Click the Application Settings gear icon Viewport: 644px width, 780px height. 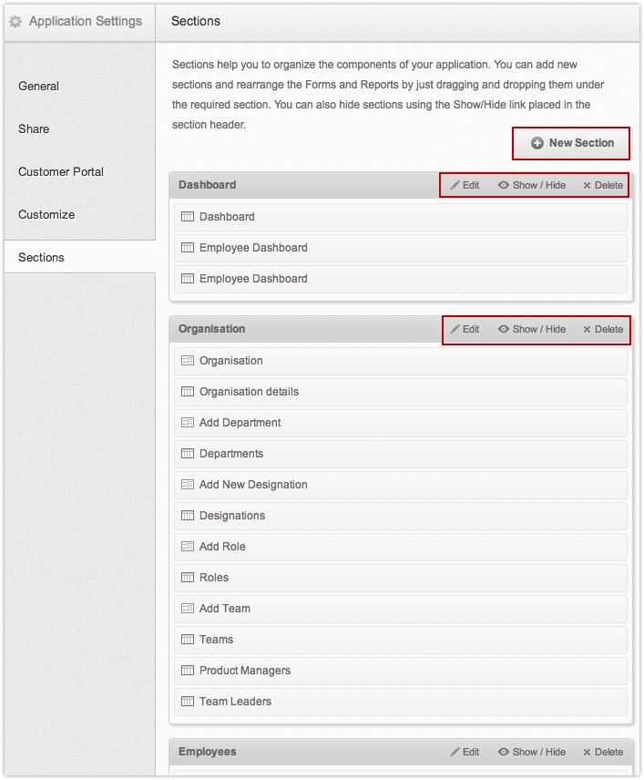pos(15,21)
